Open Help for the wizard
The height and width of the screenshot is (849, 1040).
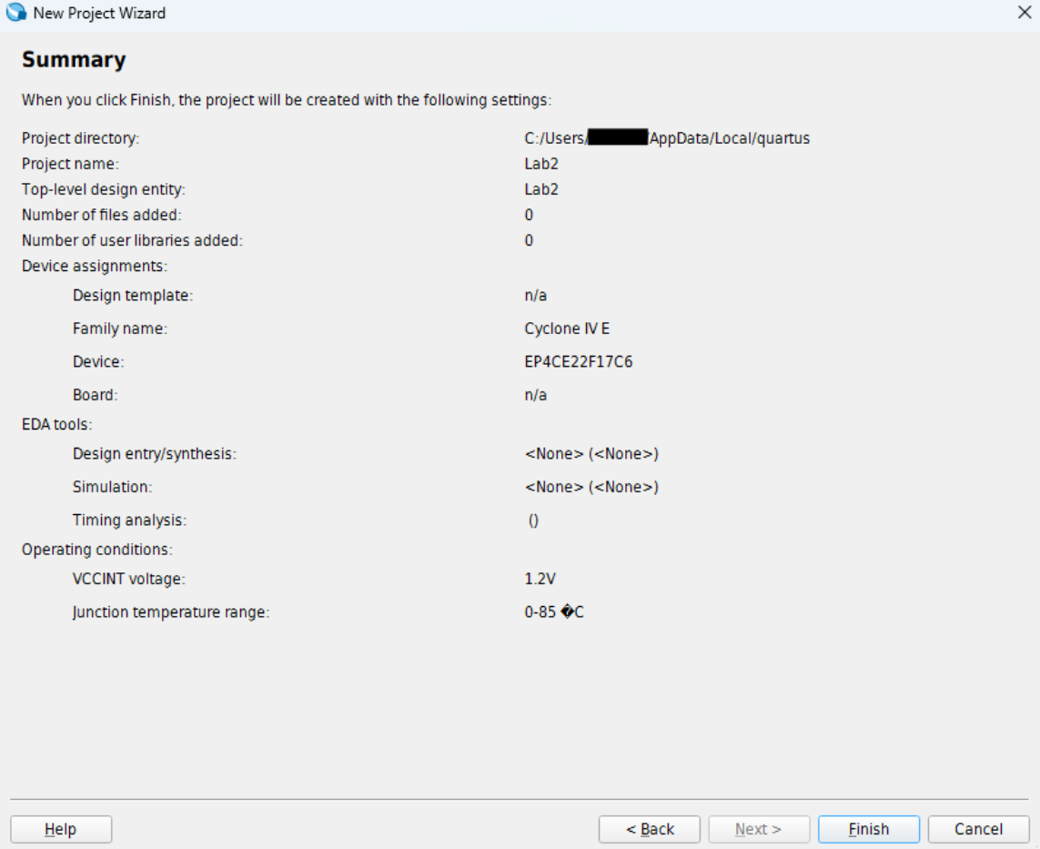point(61,829)
